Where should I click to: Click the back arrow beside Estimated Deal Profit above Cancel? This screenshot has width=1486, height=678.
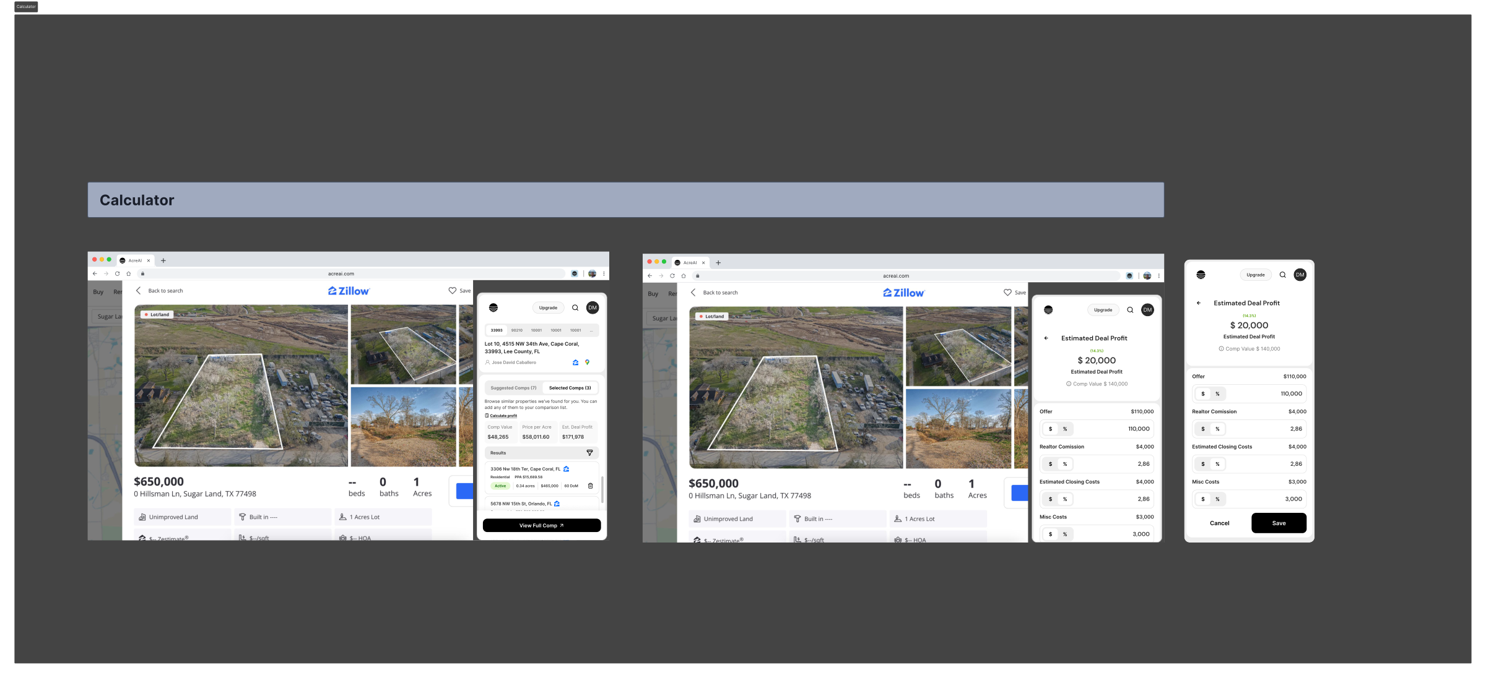(x=1199, y=303)
